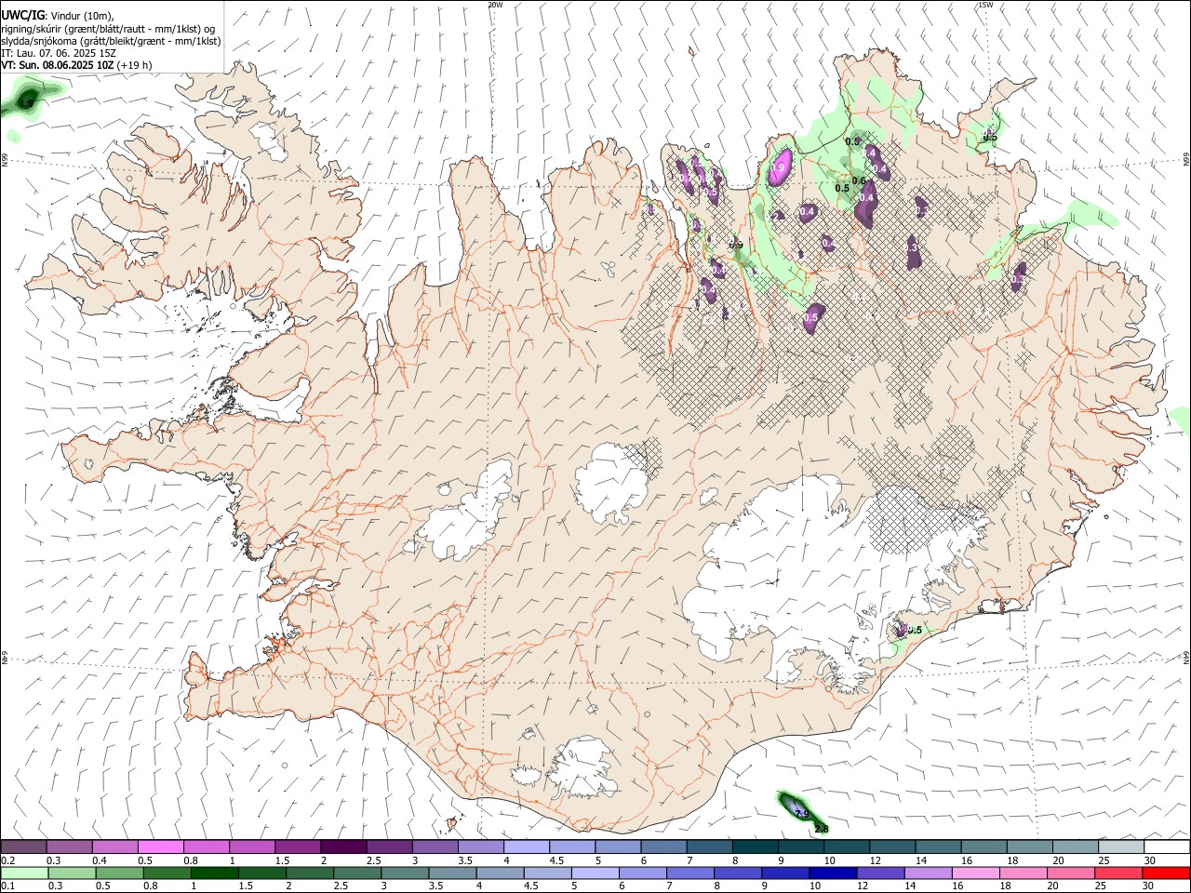Select the pale pink 16 rain legend swatch
1191x893 pixels.
click(979, 873)
